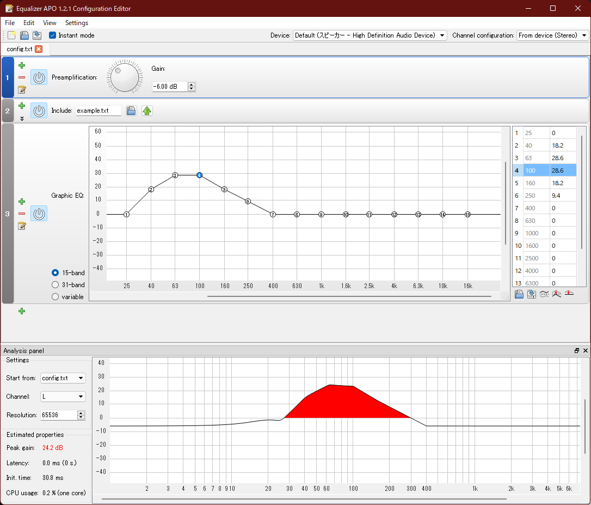The width and height of the screenshot is (591, 505).
Task: Click the Preamplification gain dial
Action: tap(124, 77)
